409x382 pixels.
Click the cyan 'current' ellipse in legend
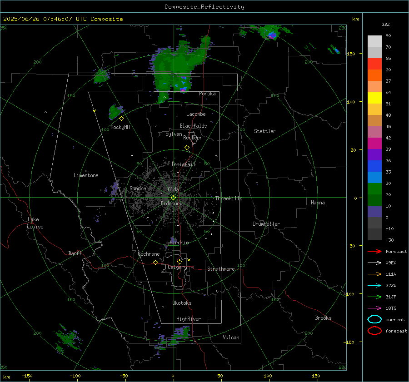click(x=374, y=319)
